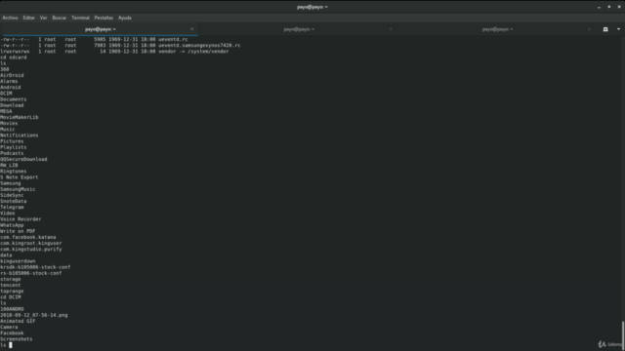
Task: Click the text 'Alarms'
Action: (x=9, y=81)
